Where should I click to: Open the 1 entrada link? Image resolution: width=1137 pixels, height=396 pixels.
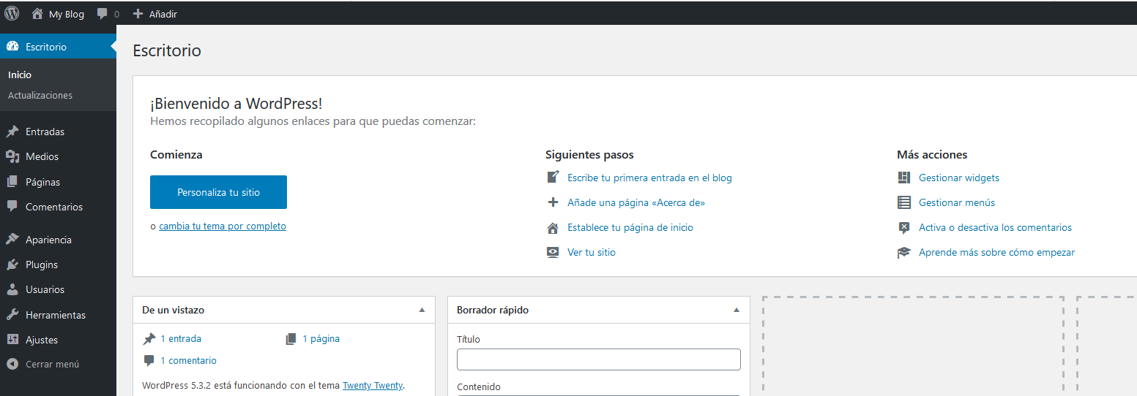click(x=181, y=338)
